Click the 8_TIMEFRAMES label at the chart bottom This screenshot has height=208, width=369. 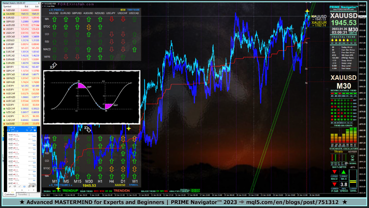(60, 185)
